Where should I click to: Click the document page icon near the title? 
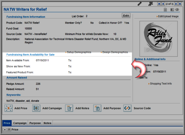pyautogui.click(x=165, y=10)
